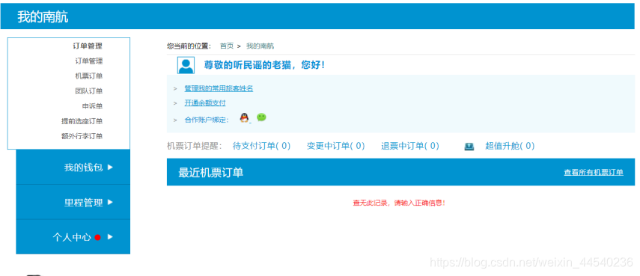Click the red notification dot on 个人中心

(x=97, y=237)
